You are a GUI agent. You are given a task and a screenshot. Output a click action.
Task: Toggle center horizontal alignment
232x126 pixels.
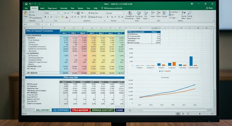(x=75, y=17)
